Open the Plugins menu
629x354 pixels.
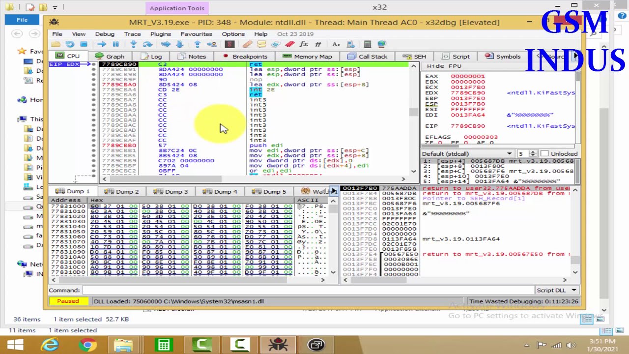[161, 34]
